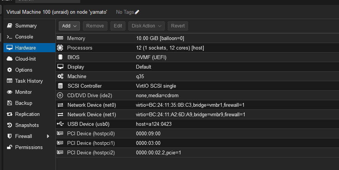Click the CD/DVD Drive disc icon
Screen dimensions: 339x170
coord(60,95)
